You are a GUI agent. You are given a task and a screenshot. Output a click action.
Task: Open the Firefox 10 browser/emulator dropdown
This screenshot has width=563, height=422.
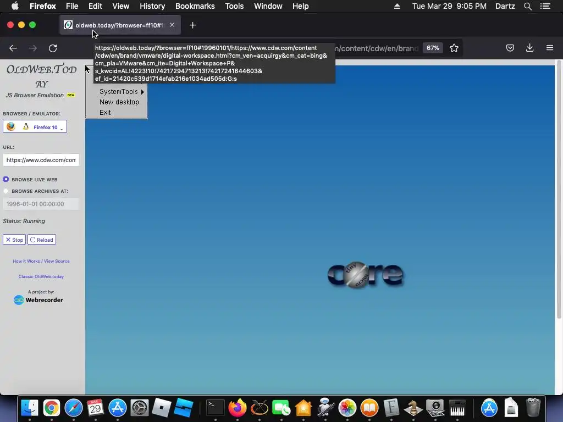click(x=35, y=127)
